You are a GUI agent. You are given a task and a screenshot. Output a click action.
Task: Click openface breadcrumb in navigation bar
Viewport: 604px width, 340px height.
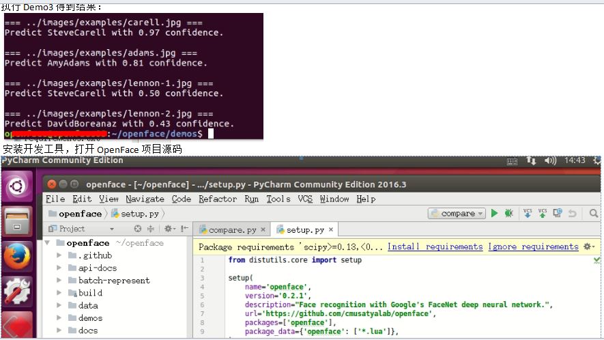tap(76, 214)
